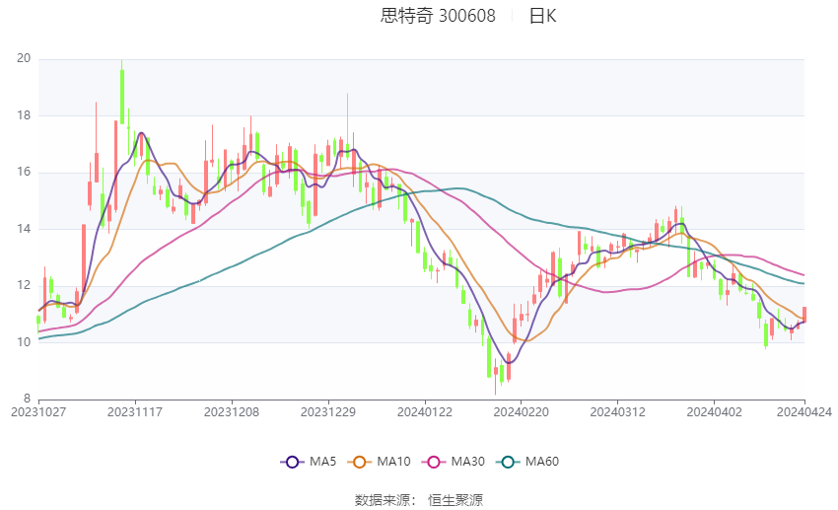Select the 20231117 x-axis date label
The width and height of the screenshot is (838, 510).
point(135,412)
